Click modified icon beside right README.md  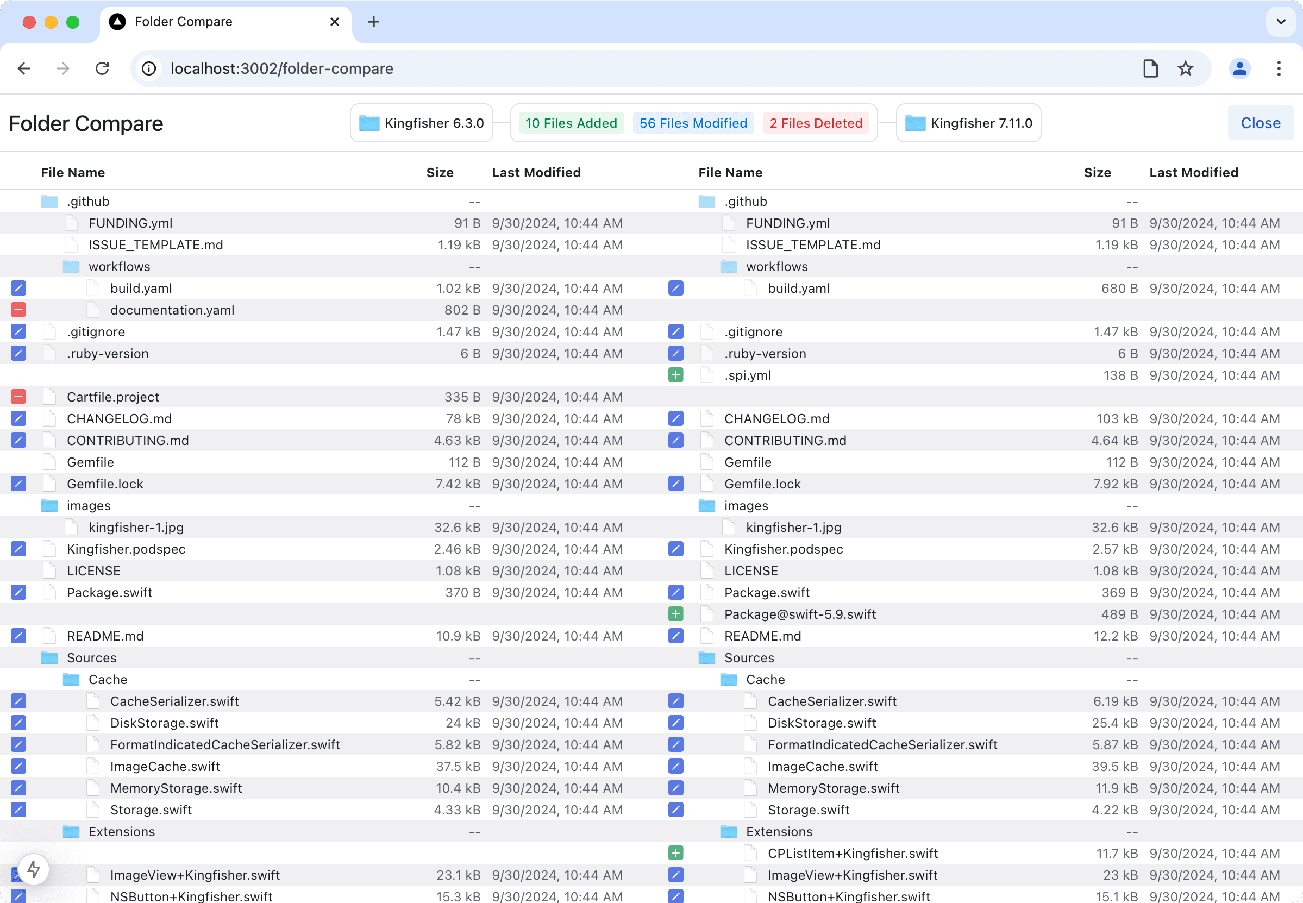click(675, 636)
